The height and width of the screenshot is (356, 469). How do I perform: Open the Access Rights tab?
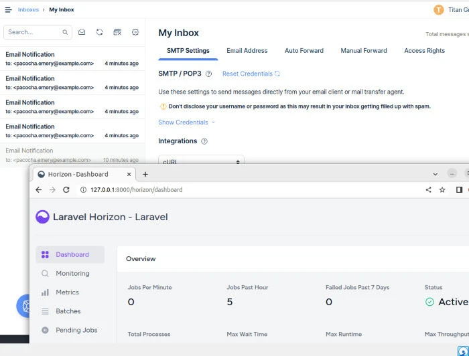pos(424,51)
